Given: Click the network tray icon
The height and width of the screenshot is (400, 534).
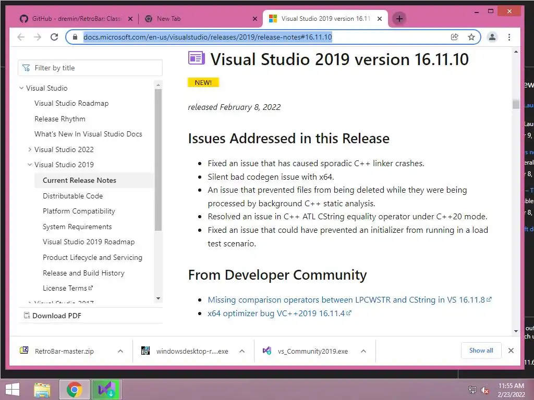Looking at the screenshot, I should coord(472,390).
